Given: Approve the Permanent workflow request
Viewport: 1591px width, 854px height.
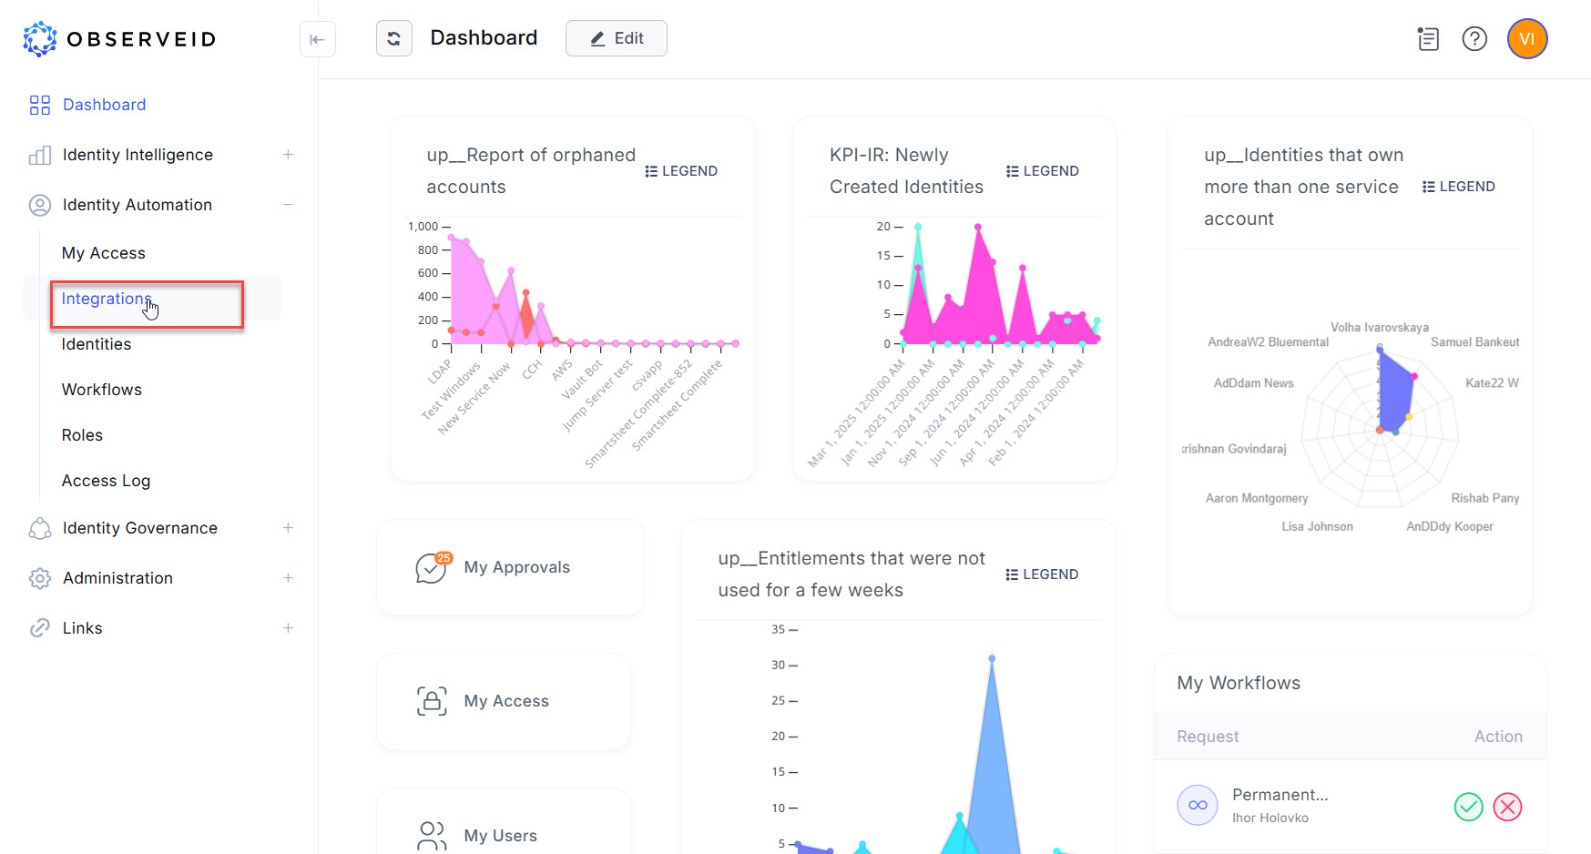Looking at the screenshot, I should 1468,807.
